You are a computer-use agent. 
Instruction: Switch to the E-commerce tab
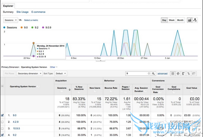point(39,12)
